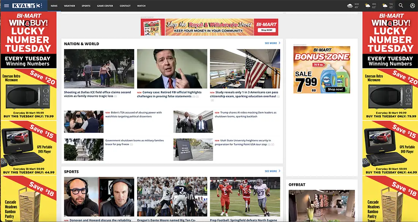Click the Nation & World section heading

pos(81,44)
